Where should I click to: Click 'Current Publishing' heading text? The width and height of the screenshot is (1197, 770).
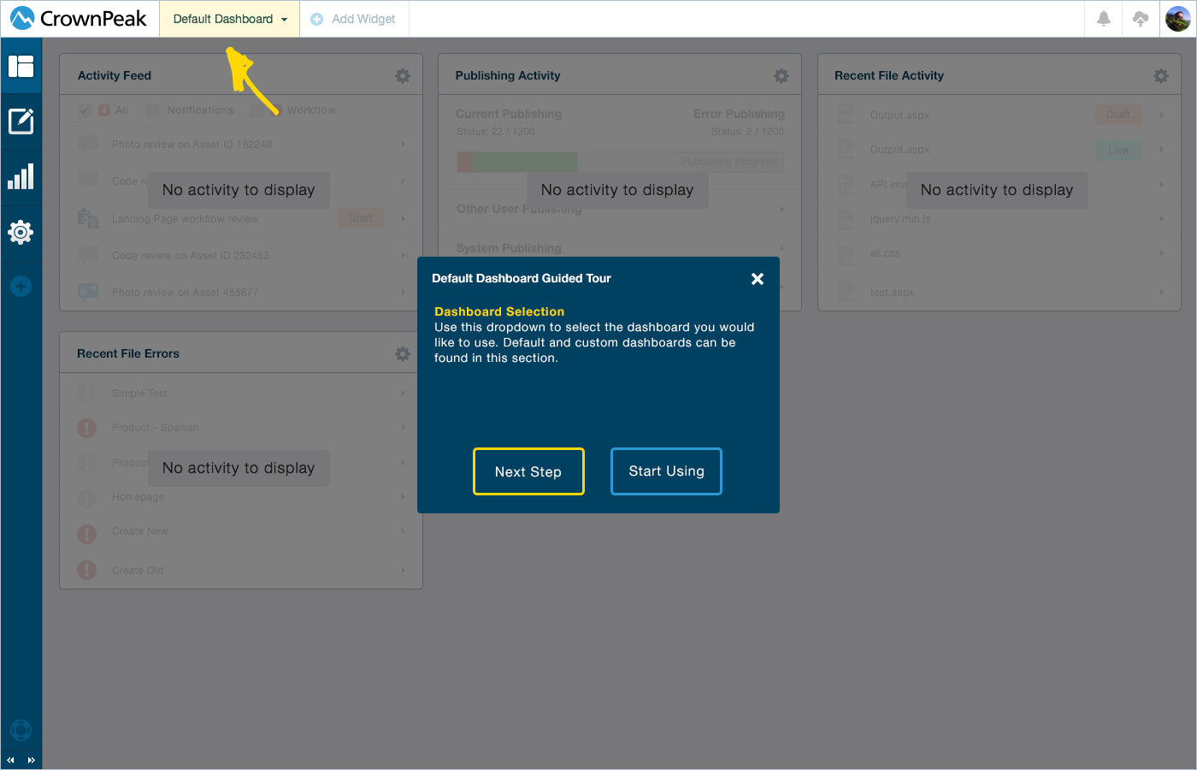(509, 114)
